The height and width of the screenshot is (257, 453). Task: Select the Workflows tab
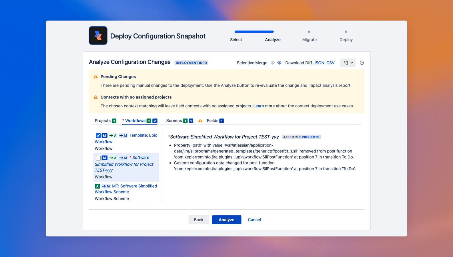135,121
